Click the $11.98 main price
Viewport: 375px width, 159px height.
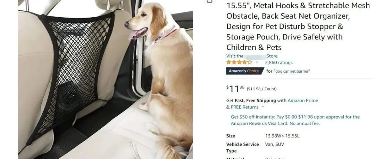pyautogui.click(x=235, y=88)
